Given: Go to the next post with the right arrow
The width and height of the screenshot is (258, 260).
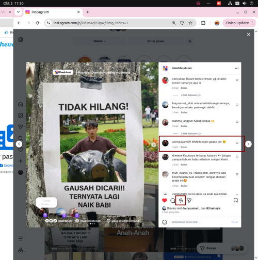Looking at the screenshot, I should coord(248,144).
